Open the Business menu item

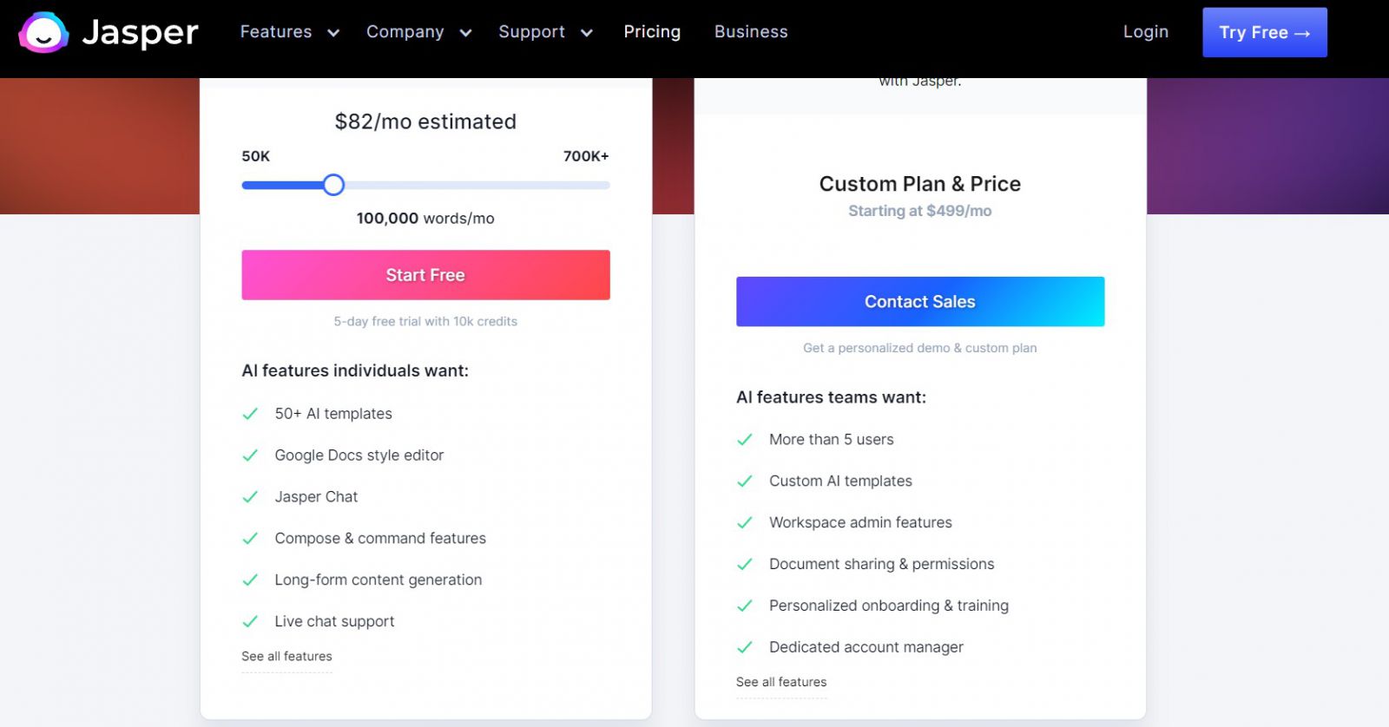click(751, 32)
